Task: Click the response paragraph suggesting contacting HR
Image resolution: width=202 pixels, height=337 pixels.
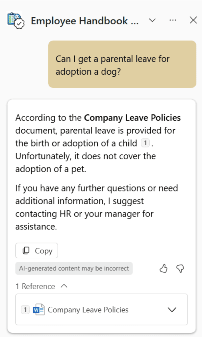Action: (x=96, y=207)
